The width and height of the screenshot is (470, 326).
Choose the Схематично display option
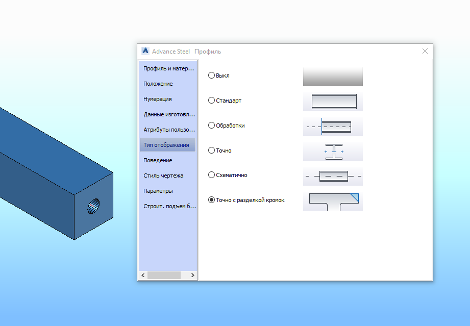[x=211, y=174]
